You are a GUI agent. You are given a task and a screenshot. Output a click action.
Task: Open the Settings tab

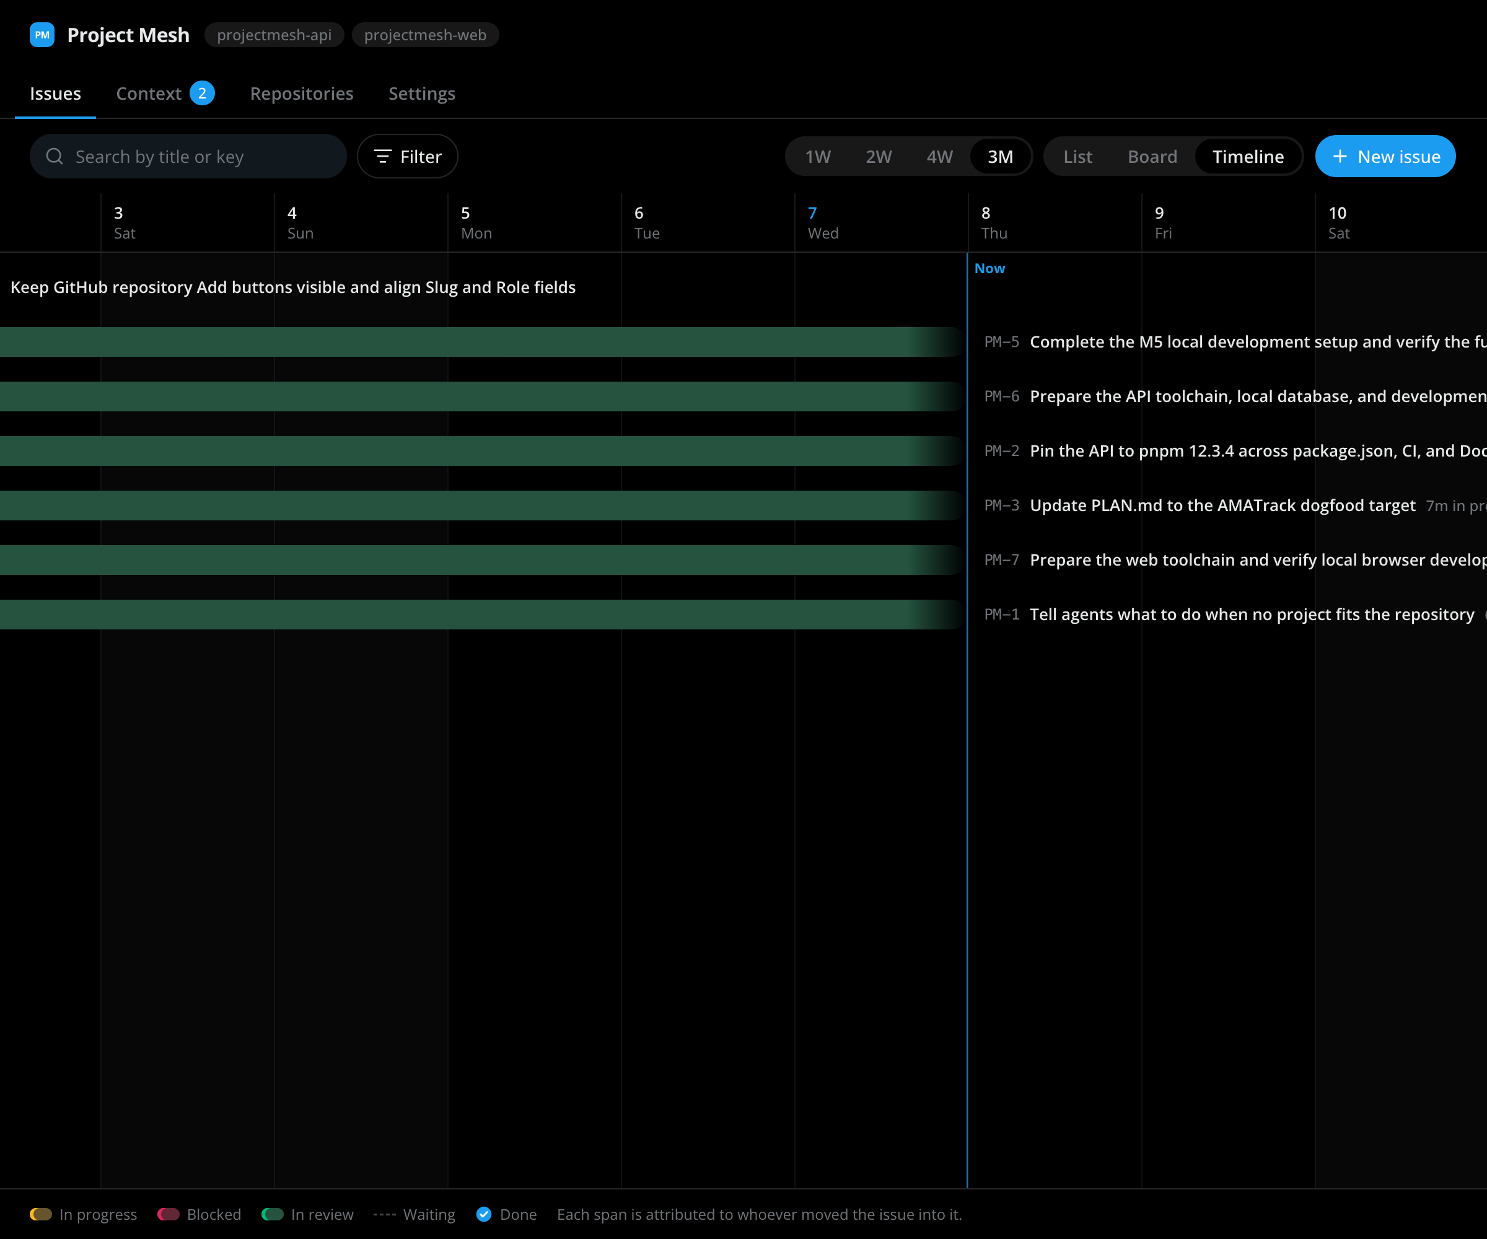[x=422, y=94]
